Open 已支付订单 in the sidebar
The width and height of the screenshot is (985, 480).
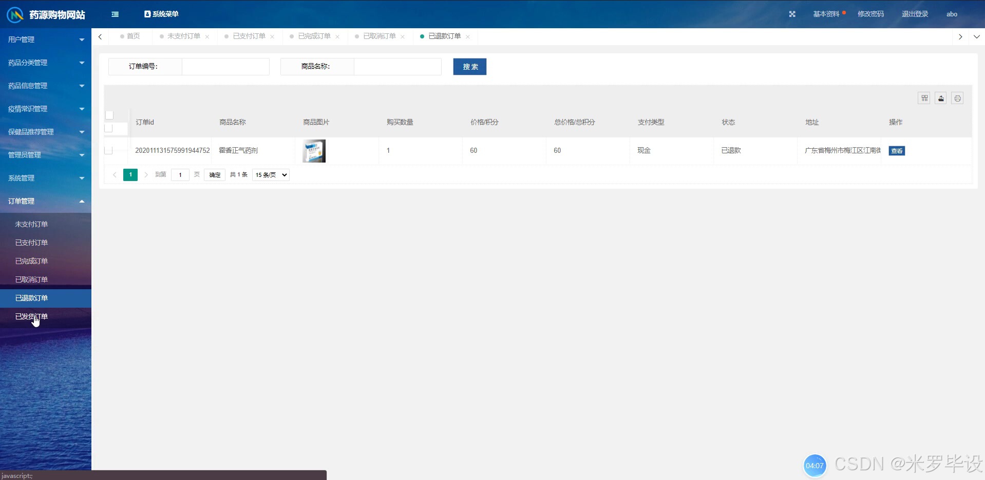tap(46, 243)
